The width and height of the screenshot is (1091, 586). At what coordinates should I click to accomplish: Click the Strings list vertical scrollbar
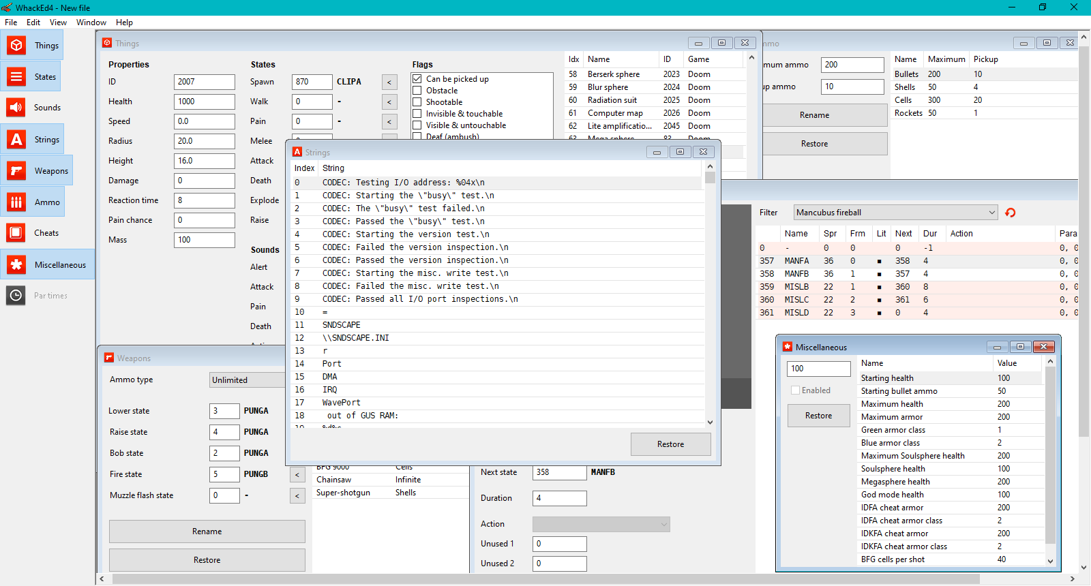pos(710,293)
